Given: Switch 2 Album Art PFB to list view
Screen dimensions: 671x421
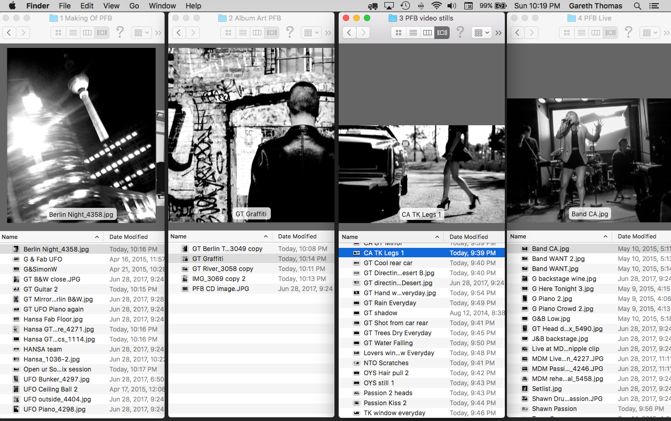Looking at the screenshot, I should click(243, 33).
